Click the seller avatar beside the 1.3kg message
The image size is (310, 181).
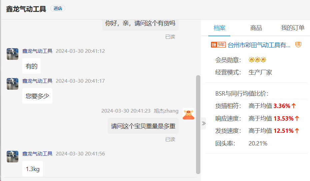[x=12, y=156]
